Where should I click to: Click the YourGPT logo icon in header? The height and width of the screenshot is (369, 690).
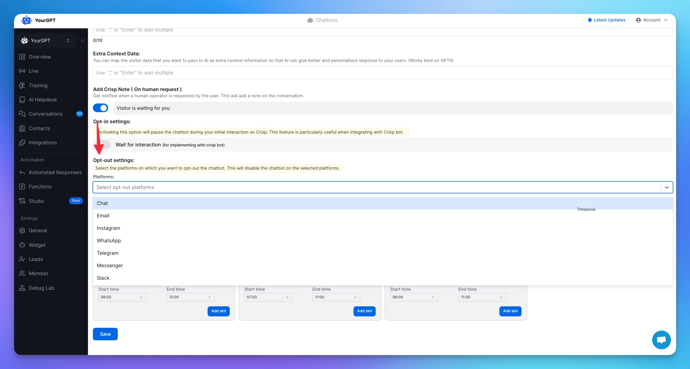[26, 20]
